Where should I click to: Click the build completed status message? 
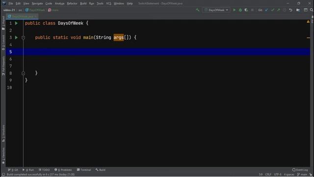[41, 175]
